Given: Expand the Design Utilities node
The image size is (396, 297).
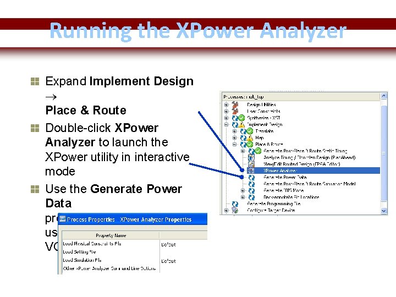Looking at the screenshot, I should 226,105.
